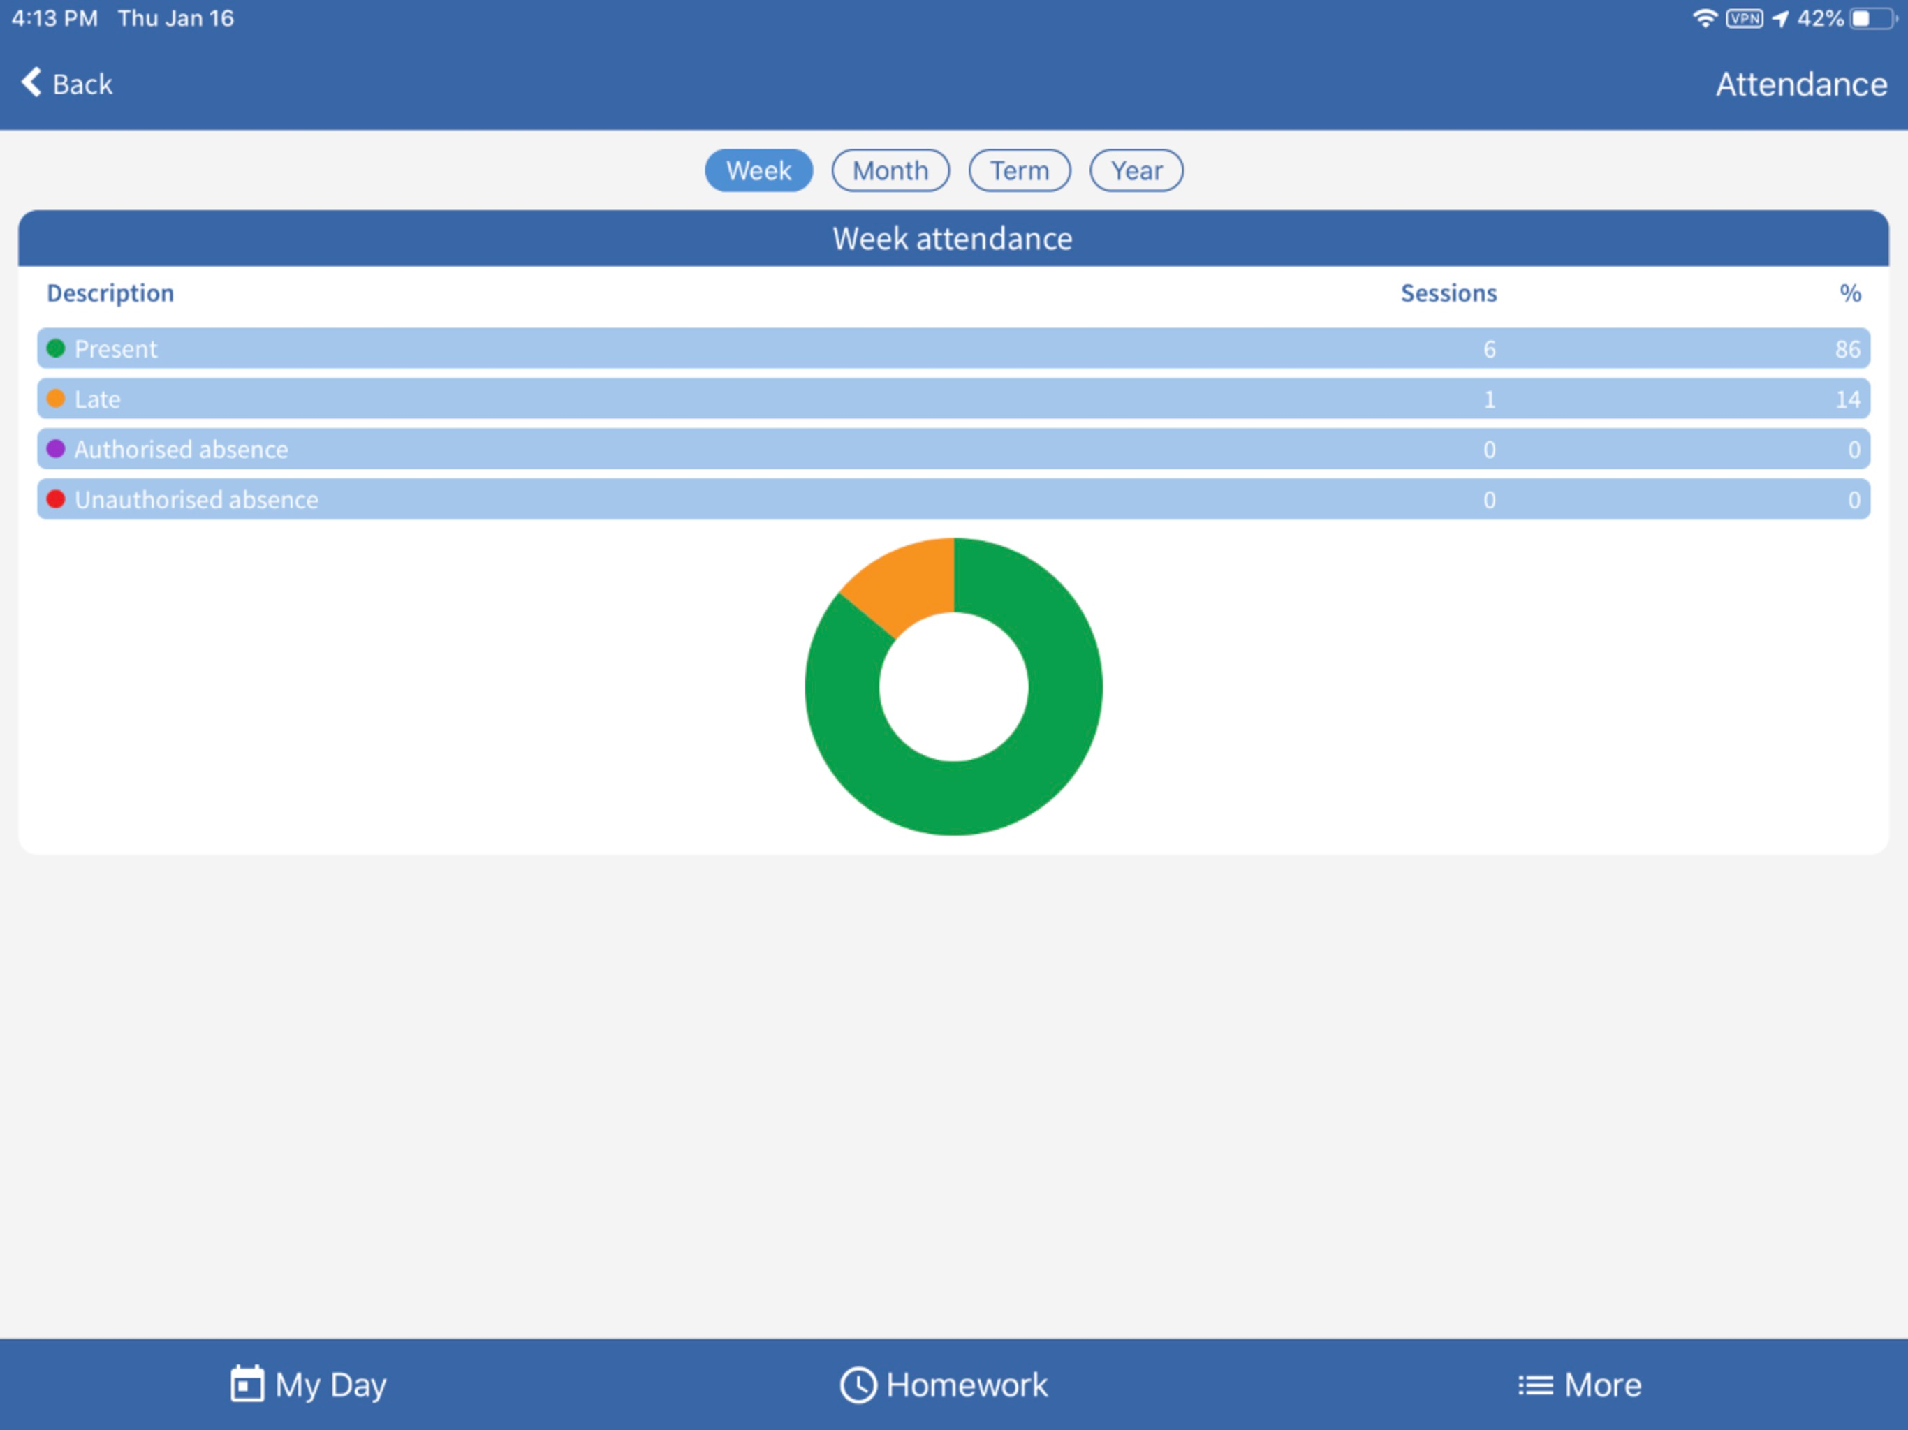Tap the VPN status indicator
Image resolution: width=1908 pixels, height=1430 pixels.
click(1744, 18)
